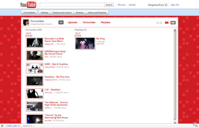This screenshot has height=128, width=199.
Task: Click 'arrange' under Playlists (1)
Action: 78,35
